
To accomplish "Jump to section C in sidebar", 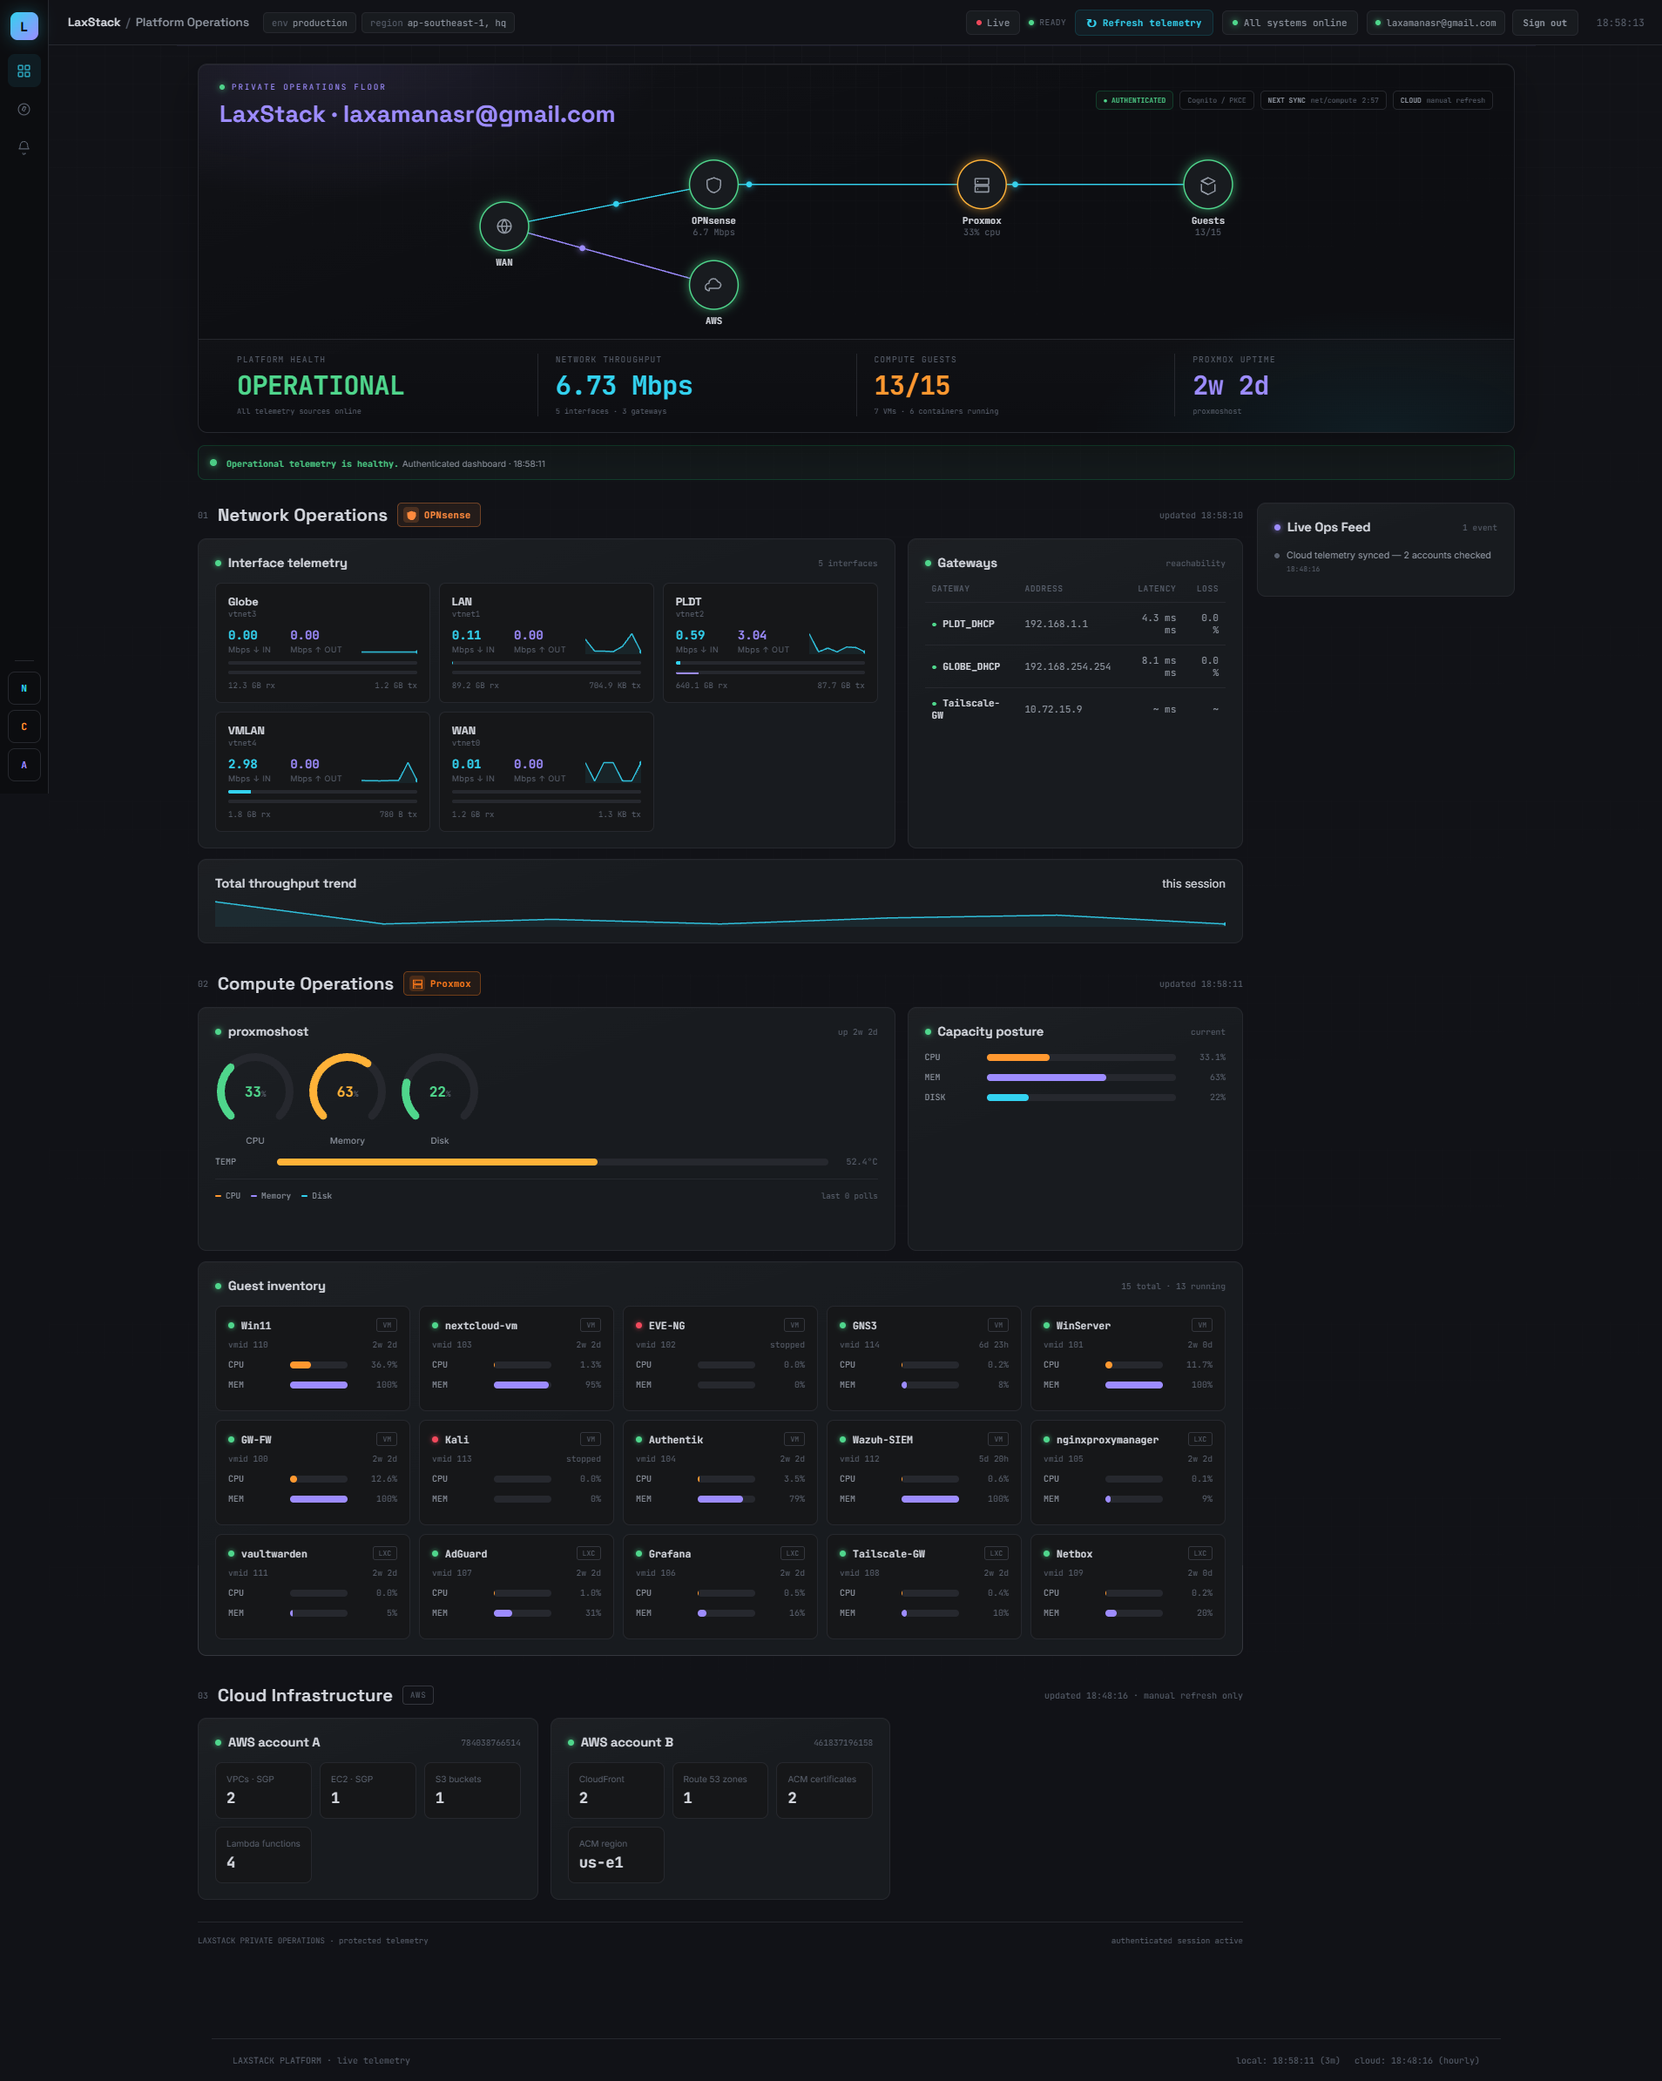I will click(24, 726).
